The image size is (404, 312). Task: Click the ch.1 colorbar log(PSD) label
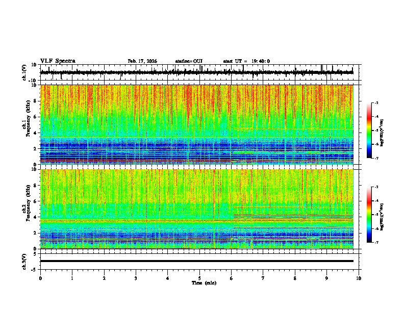pyautogui.click(x=382, y=133)
